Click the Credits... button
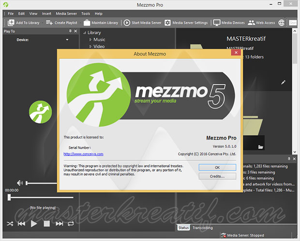 click(x=217, y=176)
